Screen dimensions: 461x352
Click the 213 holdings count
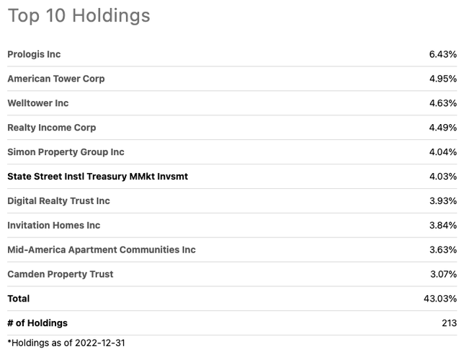(449, 323)
